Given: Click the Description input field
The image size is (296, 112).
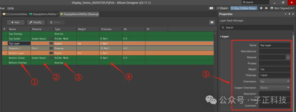Looking at the screenshot, I should coord(274,94).
